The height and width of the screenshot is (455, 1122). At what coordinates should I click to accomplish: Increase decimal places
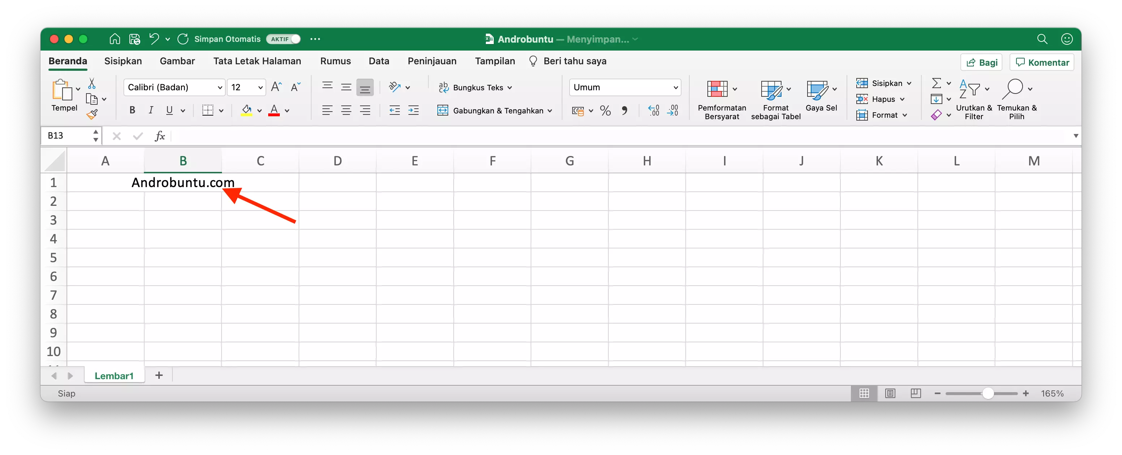click(653, 110)
